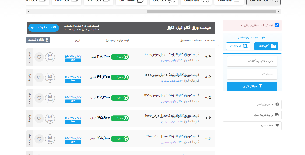Viewport: 305px width, 155px height.
Task: Open برآورد هزینه حمل shipping estimate
Action: click(252, 115)
